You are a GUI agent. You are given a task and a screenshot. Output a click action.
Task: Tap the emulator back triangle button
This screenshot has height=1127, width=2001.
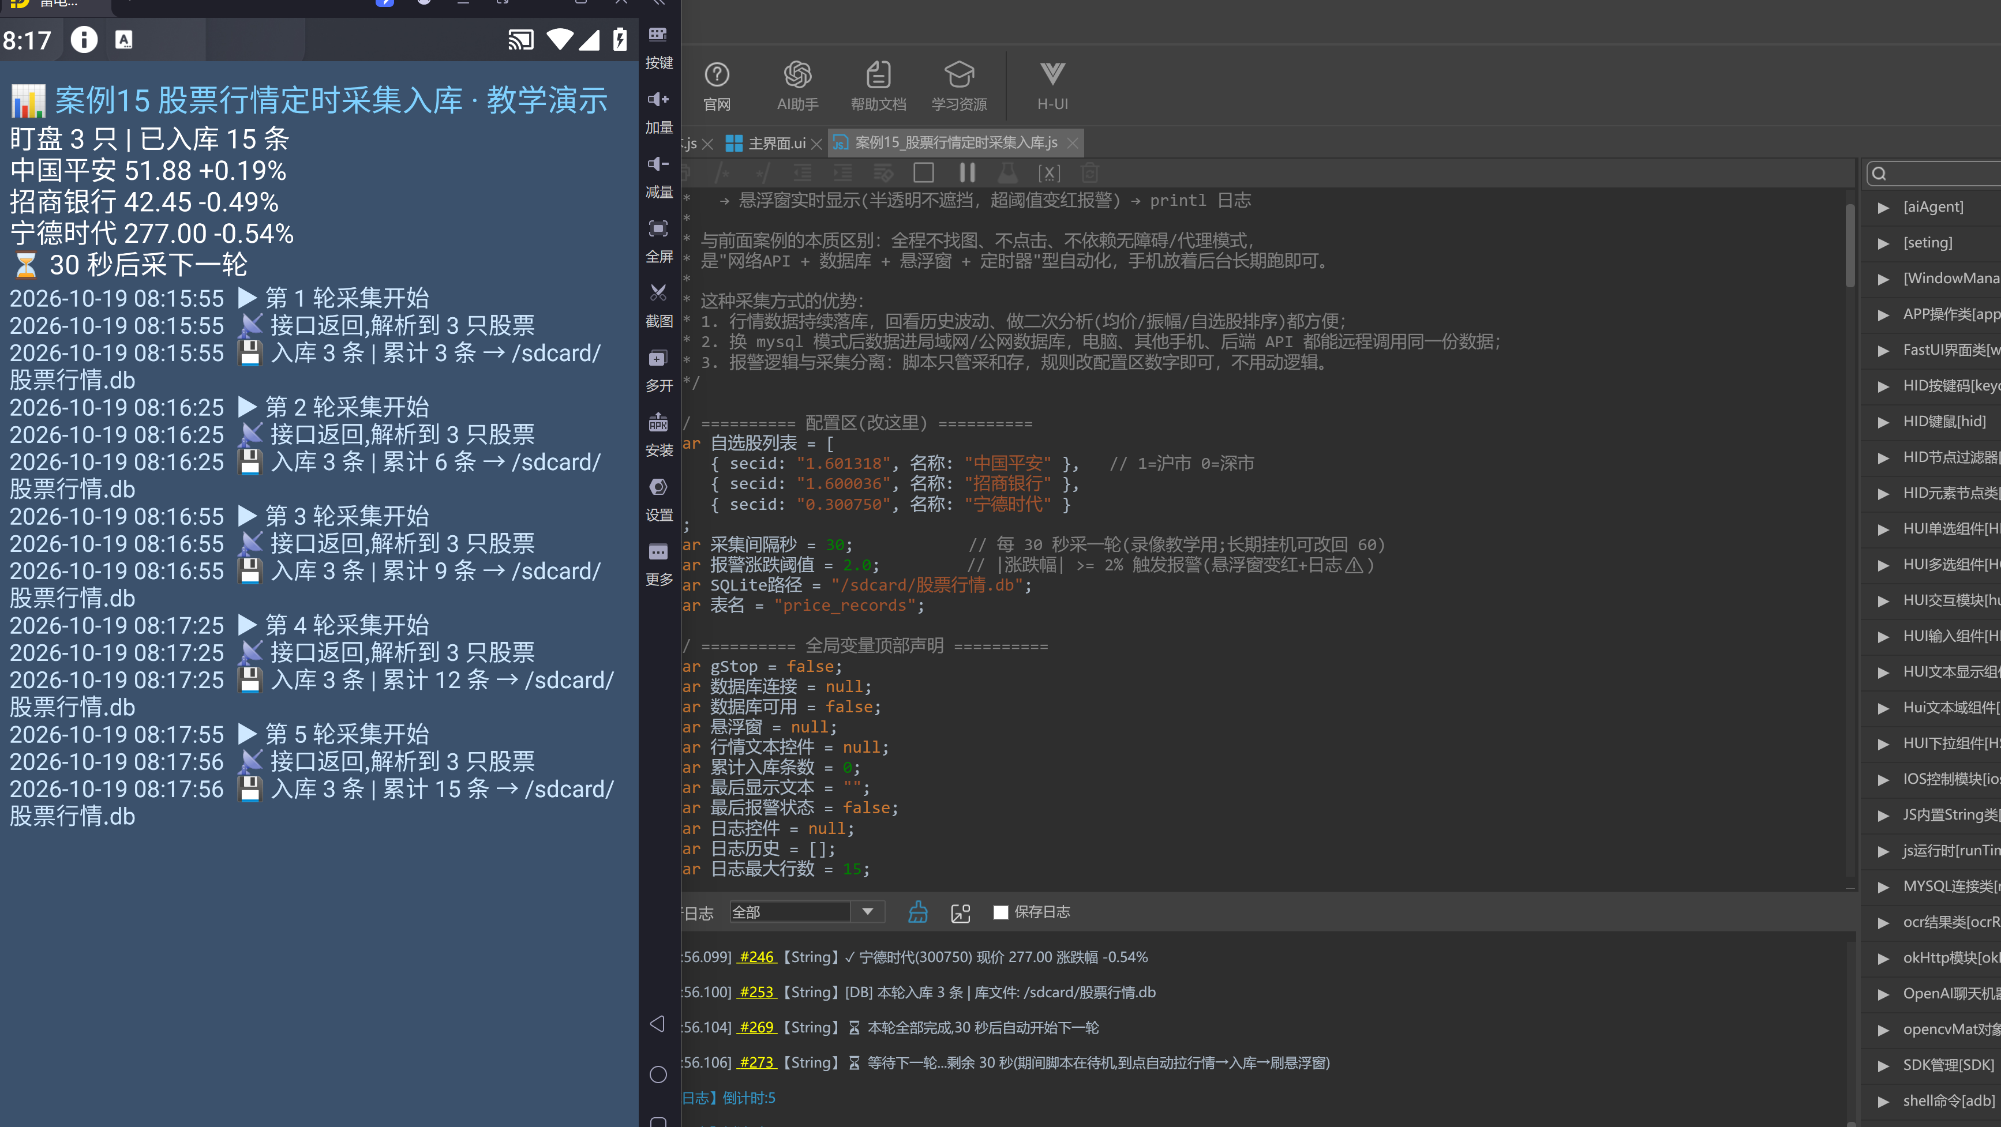point(657,1024)
